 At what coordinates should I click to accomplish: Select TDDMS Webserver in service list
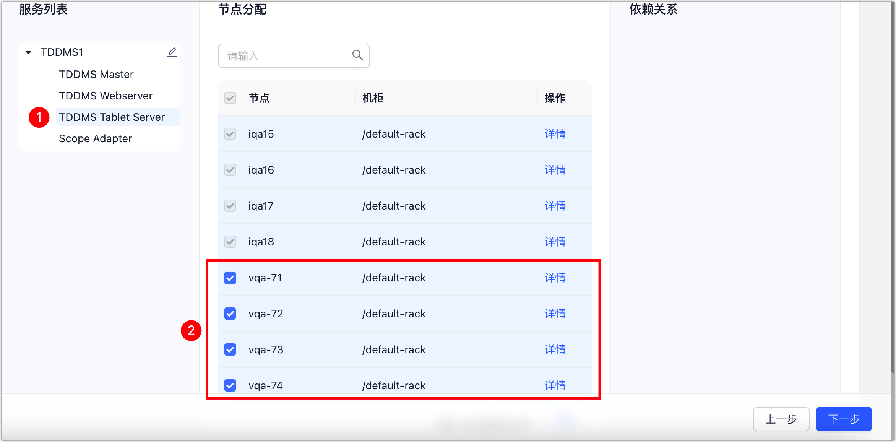tap(106, 96)
